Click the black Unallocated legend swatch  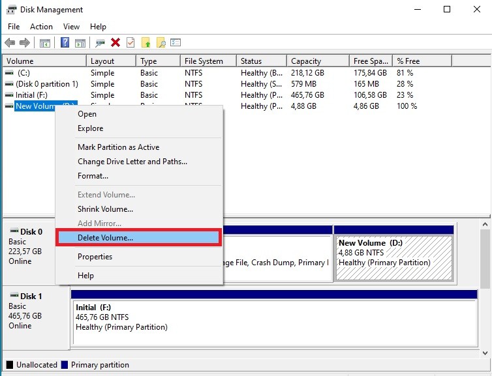10,365
